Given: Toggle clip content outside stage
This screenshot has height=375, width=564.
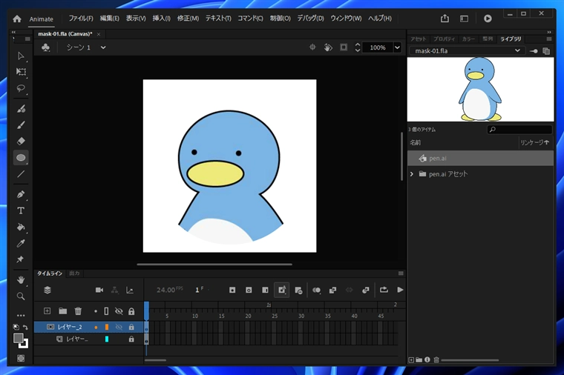Looking at the screenshot, I should coord(344,47).
